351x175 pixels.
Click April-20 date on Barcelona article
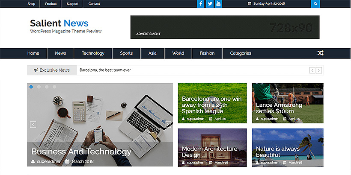[220, 119]
